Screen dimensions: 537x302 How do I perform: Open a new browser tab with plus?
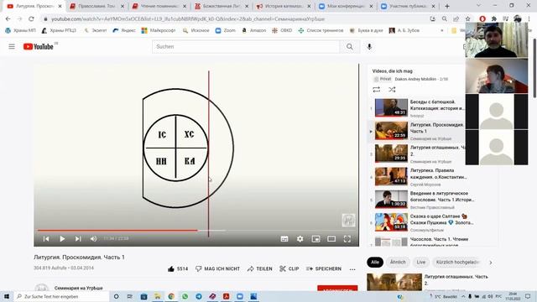pyautogui.click(x=447, y=6)
